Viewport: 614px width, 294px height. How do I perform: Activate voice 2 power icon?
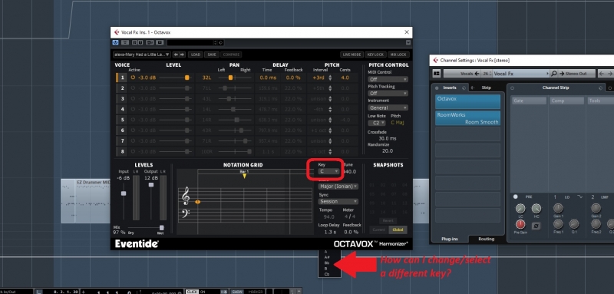click(133, 88)
